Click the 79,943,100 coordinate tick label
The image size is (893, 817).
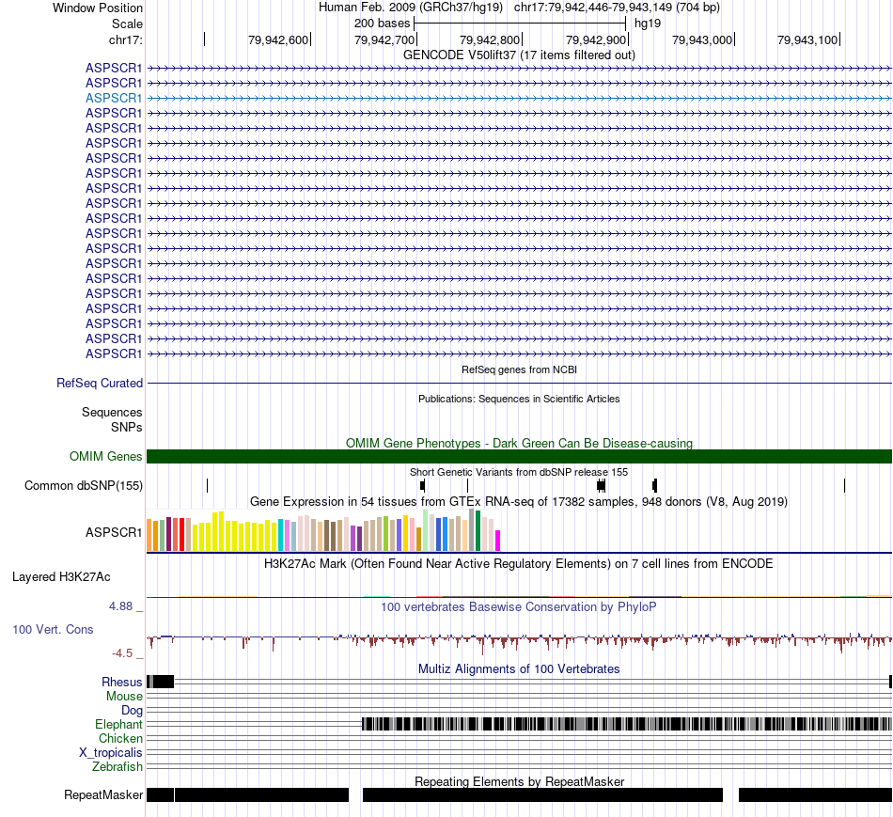(807, 39)
